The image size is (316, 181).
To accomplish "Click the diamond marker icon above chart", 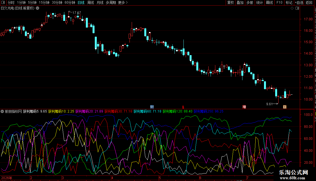I will pyautogui.click(x=292, y=8).
